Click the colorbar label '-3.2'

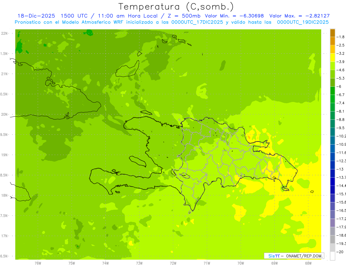click(x=341, y=54)
